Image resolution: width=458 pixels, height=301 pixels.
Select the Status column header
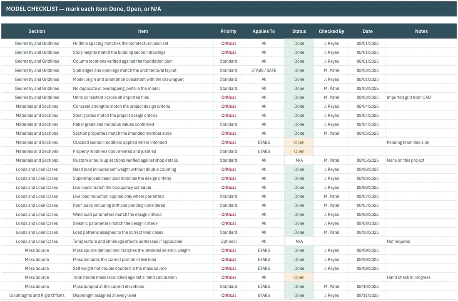pyautogui.click(x=299, y=31)
